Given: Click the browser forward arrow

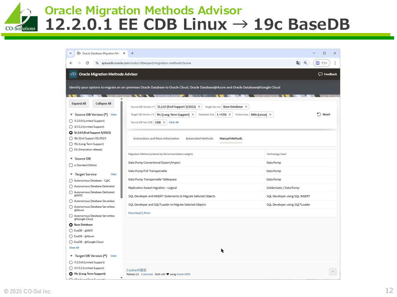Looking at the screenshot, I should [x=79, y=63].
